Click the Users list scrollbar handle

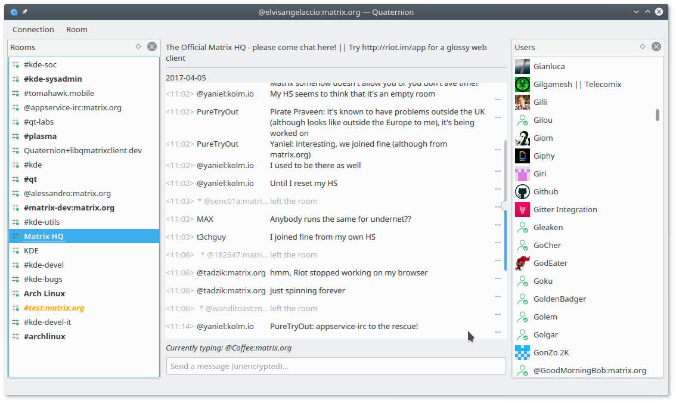coord(657,115)
